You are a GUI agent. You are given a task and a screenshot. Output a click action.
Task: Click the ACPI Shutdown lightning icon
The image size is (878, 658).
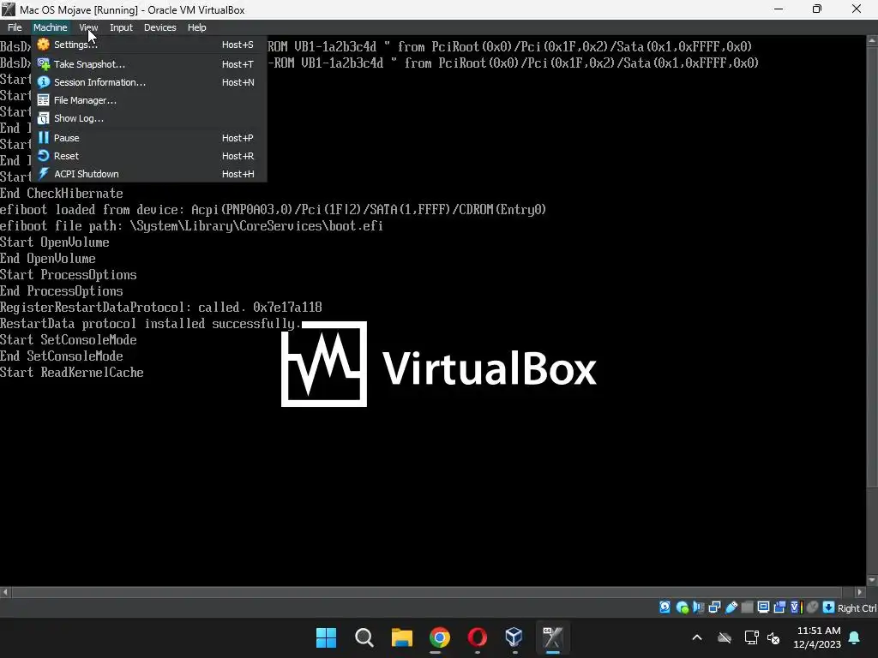[x=43, y=173]
